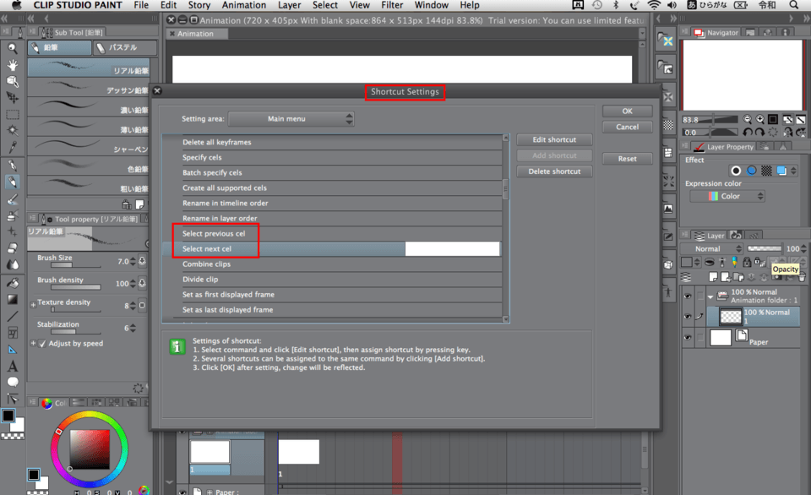Choose the Gradient tool
The width and height of the screenshot is (811, 495).
tap(13, 298)
